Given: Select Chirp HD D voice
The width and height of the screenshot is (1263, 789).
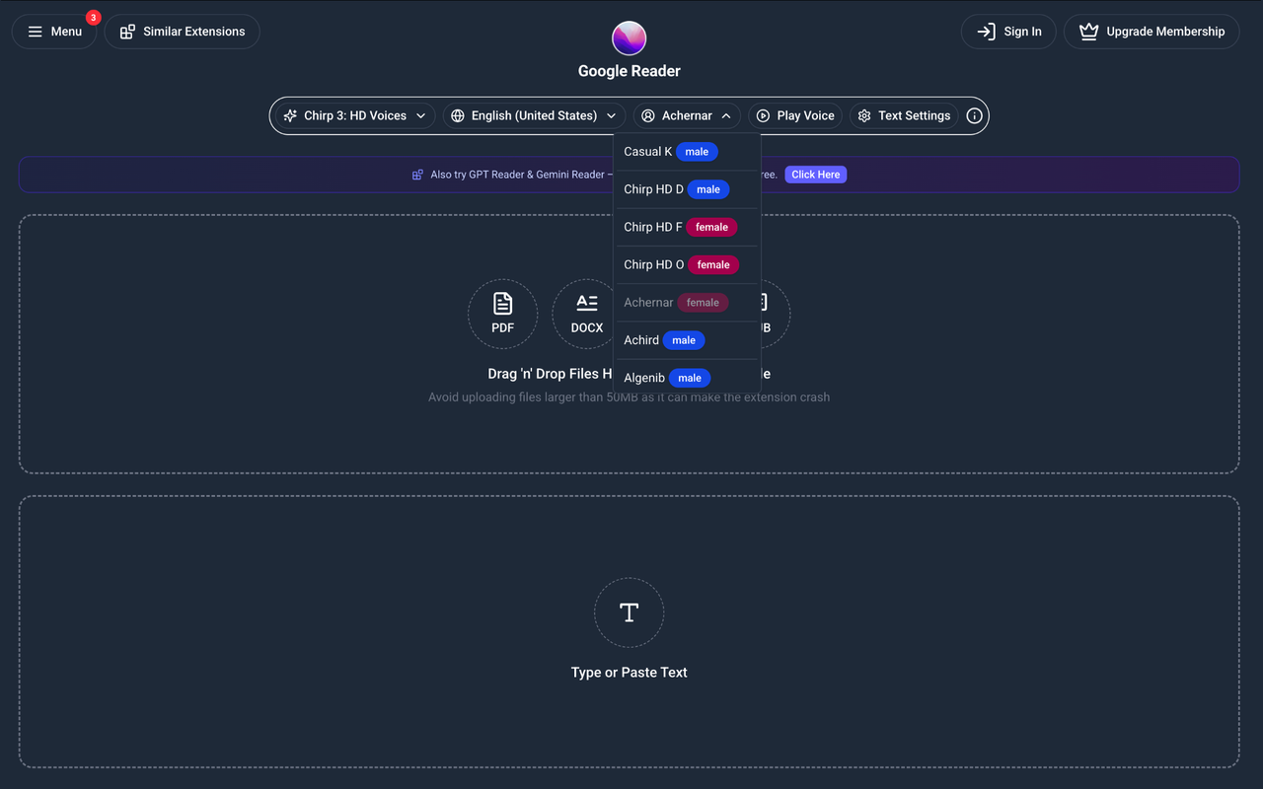Looking at the screenshot, I should pyautogui.click(x=687, y=189).
